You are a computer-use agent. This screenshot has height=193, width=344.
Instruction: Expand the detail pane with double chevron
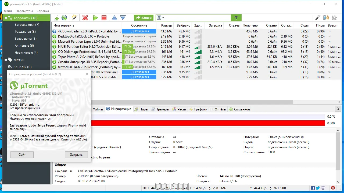[338, 109]
